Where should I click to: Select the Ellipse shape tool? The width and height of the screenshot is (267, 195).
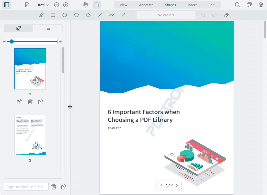coord(65,15)
